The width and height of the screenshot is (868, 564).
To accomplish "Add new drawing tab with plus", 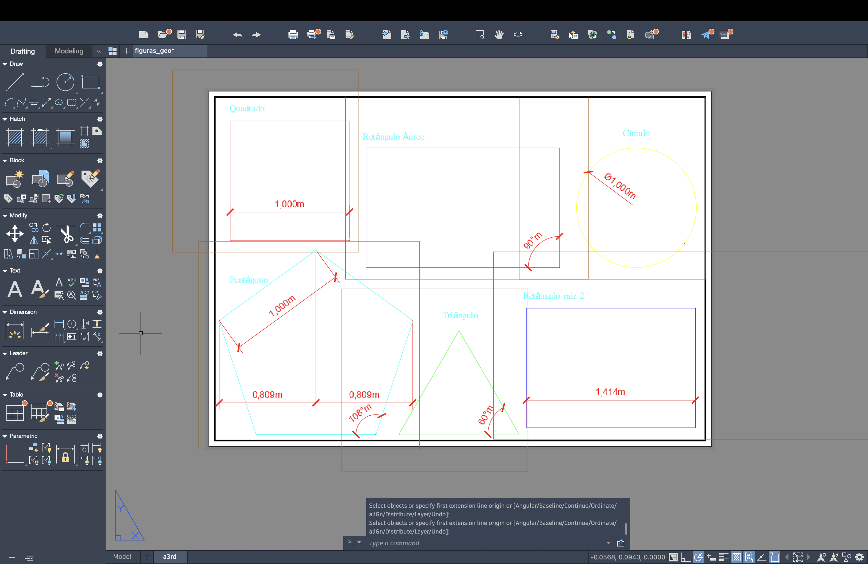I will click(x=126, y=51).
